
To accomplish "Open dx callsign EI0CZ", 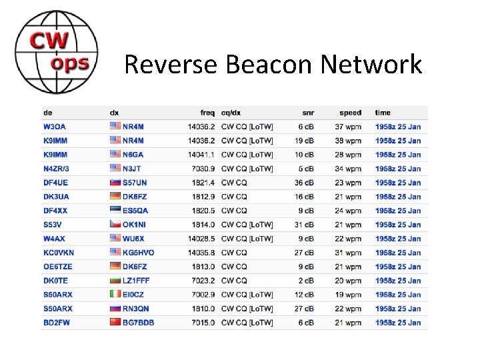I will (133, 295).
